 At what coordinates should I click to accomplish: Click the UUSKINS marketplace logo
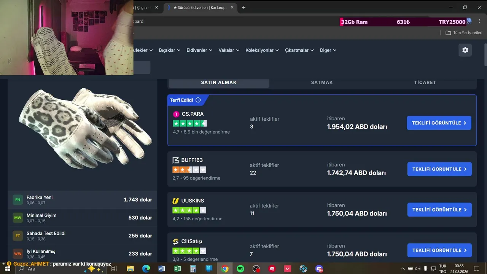pos(175,201)
